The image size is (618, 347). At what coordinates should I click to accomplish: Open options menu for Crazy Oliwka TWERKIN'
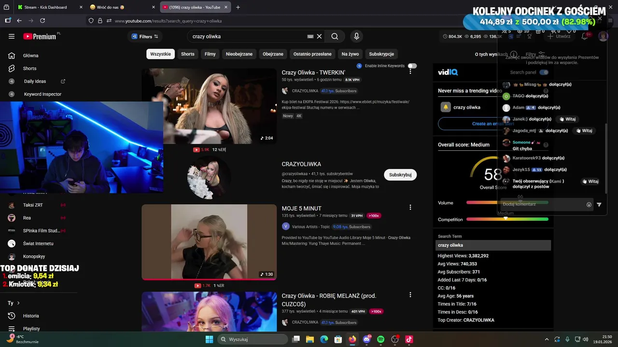point(410,71)
